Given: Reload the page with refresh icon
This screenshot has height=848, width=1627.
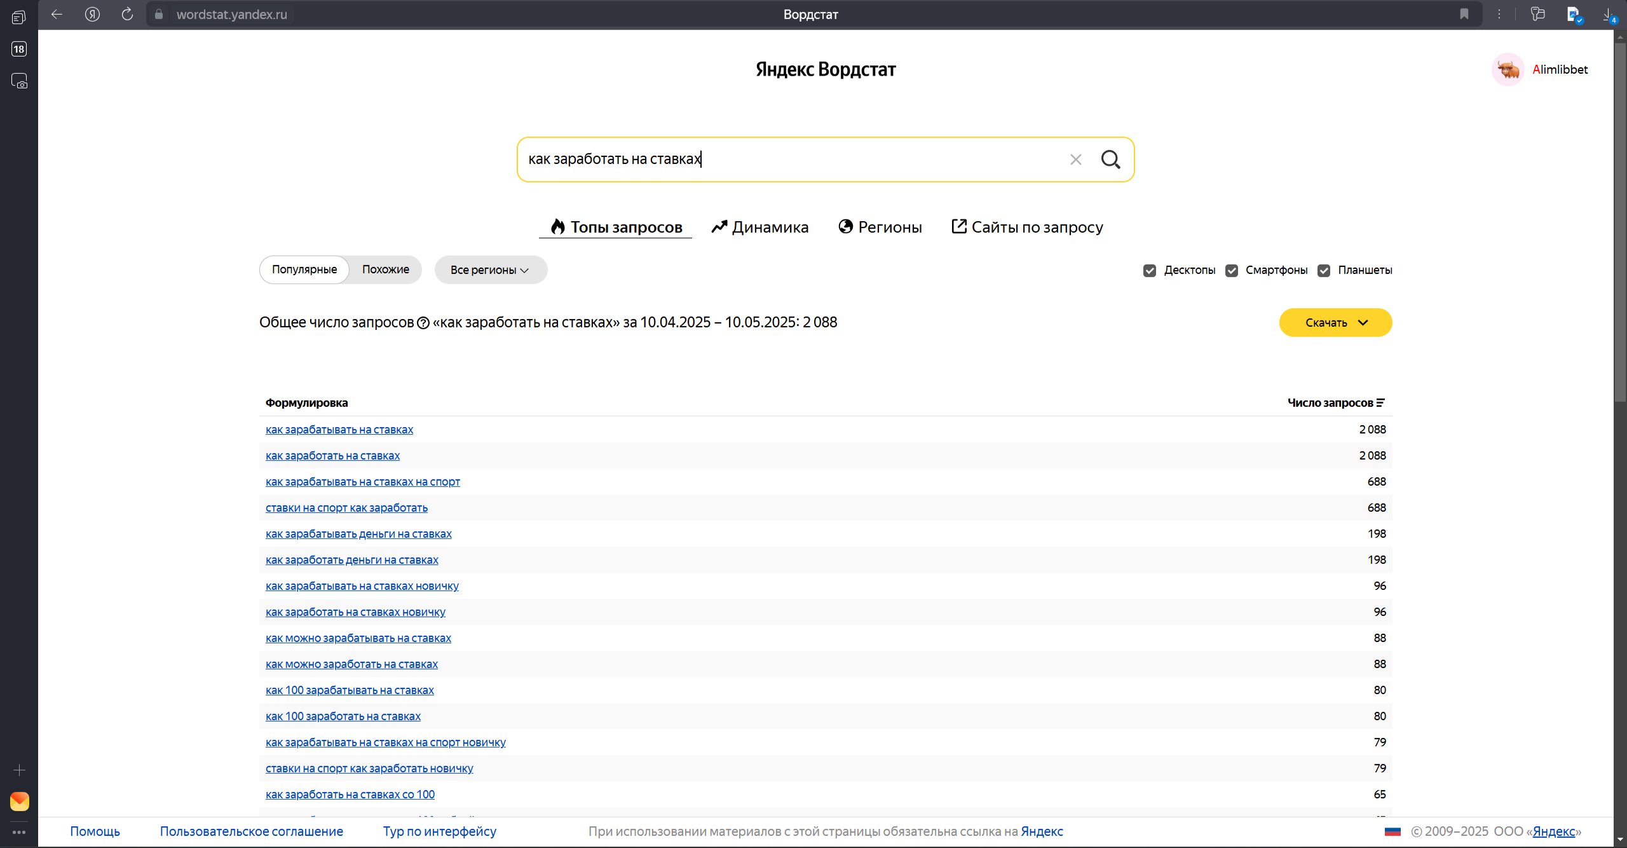Looking at the screenshot, I should coord(127,14).
